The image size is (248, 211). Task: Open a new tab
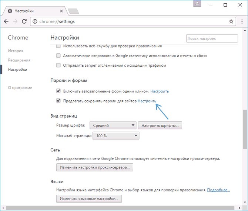click(x=73, y=11)
